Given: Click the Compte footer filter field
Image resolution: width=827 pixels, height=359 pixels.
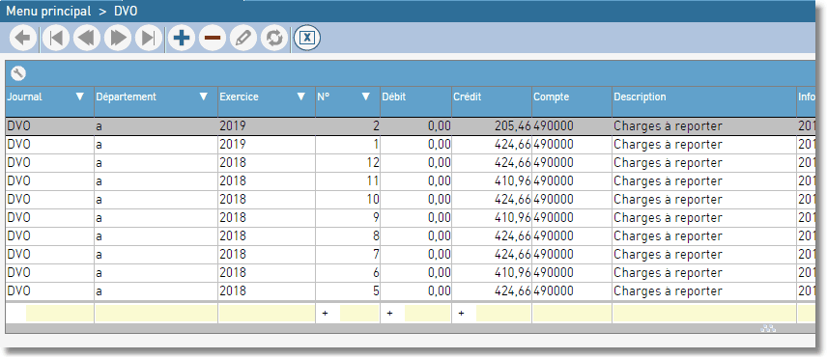Looking at the screenshot, I should pos(572,313).
